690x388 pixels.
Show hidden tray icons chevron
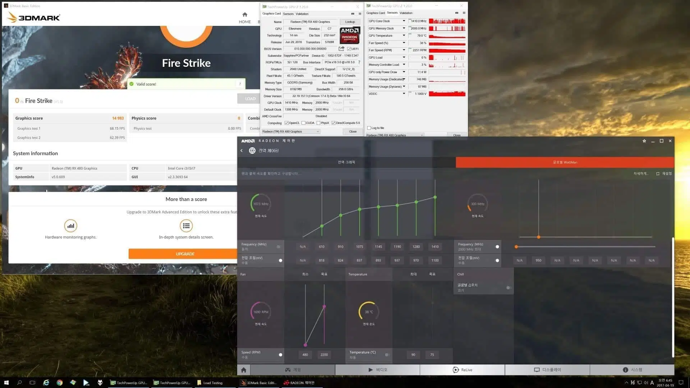tap(626, 383)
